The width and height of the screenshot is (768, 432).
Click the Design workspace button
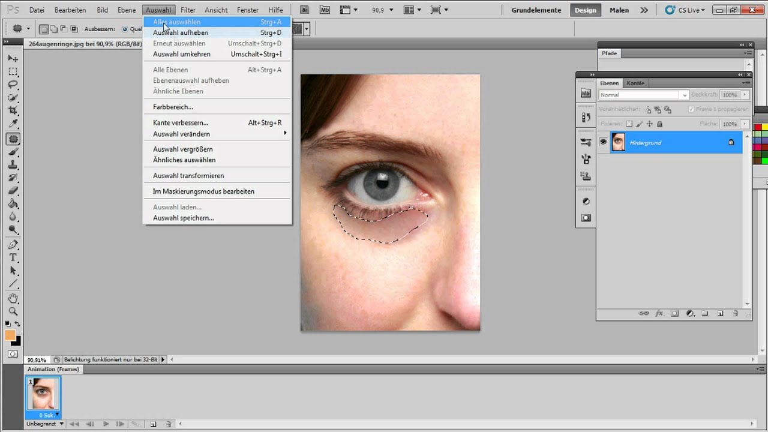point(585,10)
